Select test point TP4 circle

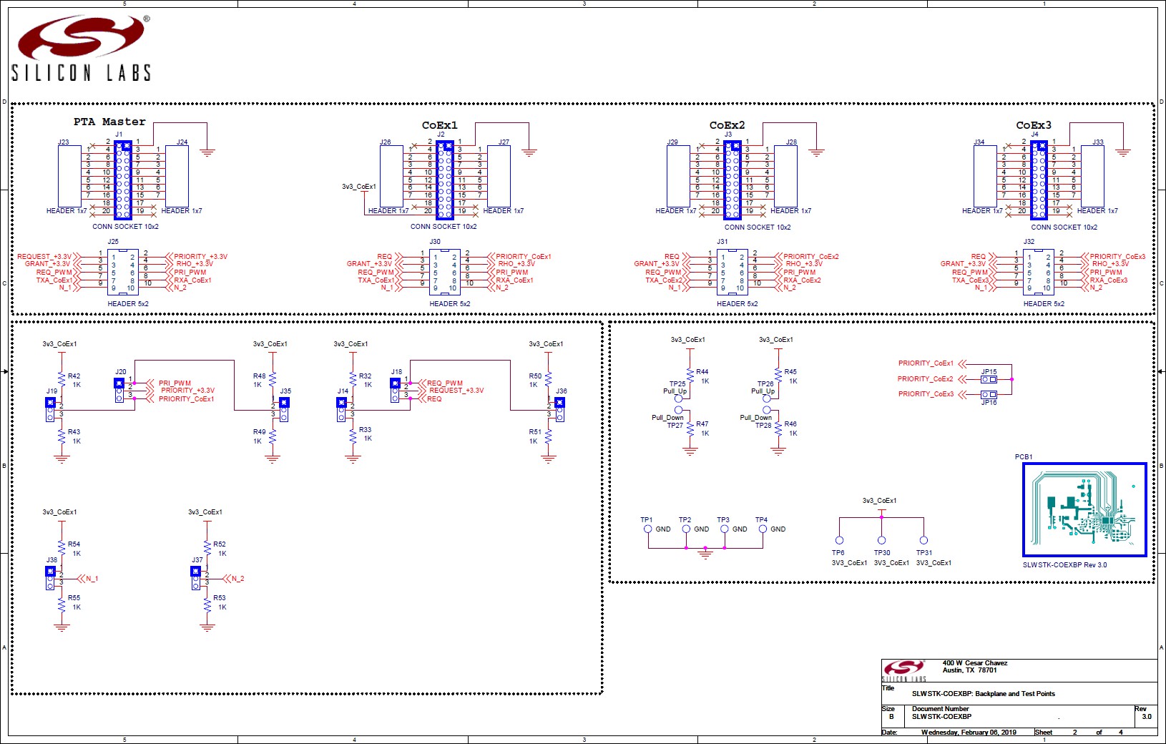[763, 529]
